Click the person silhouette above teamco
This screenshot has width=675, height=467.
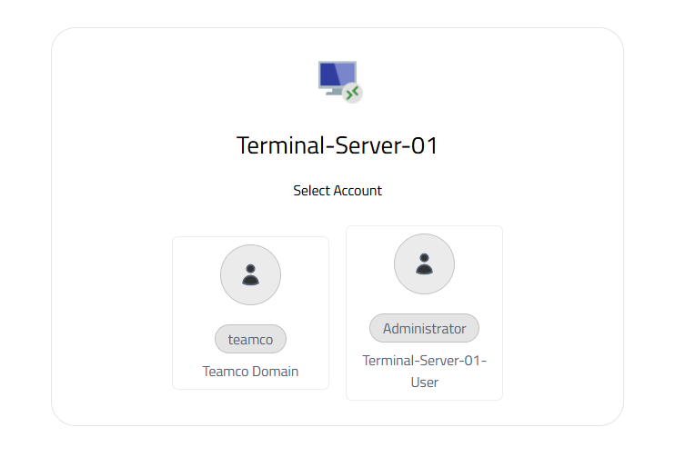250,274
